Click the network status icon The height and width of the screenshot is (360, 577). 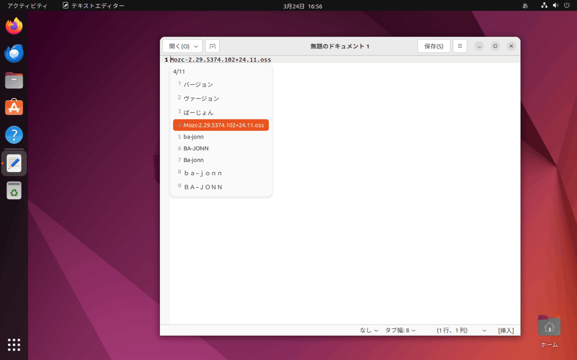click(x=544, y=6)
